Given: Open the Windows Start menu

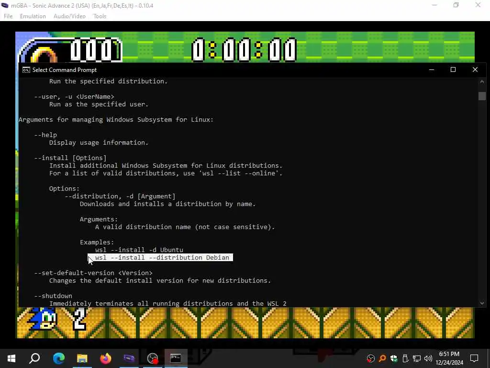Looking at the screenshot, I should [x=11, y=358].
